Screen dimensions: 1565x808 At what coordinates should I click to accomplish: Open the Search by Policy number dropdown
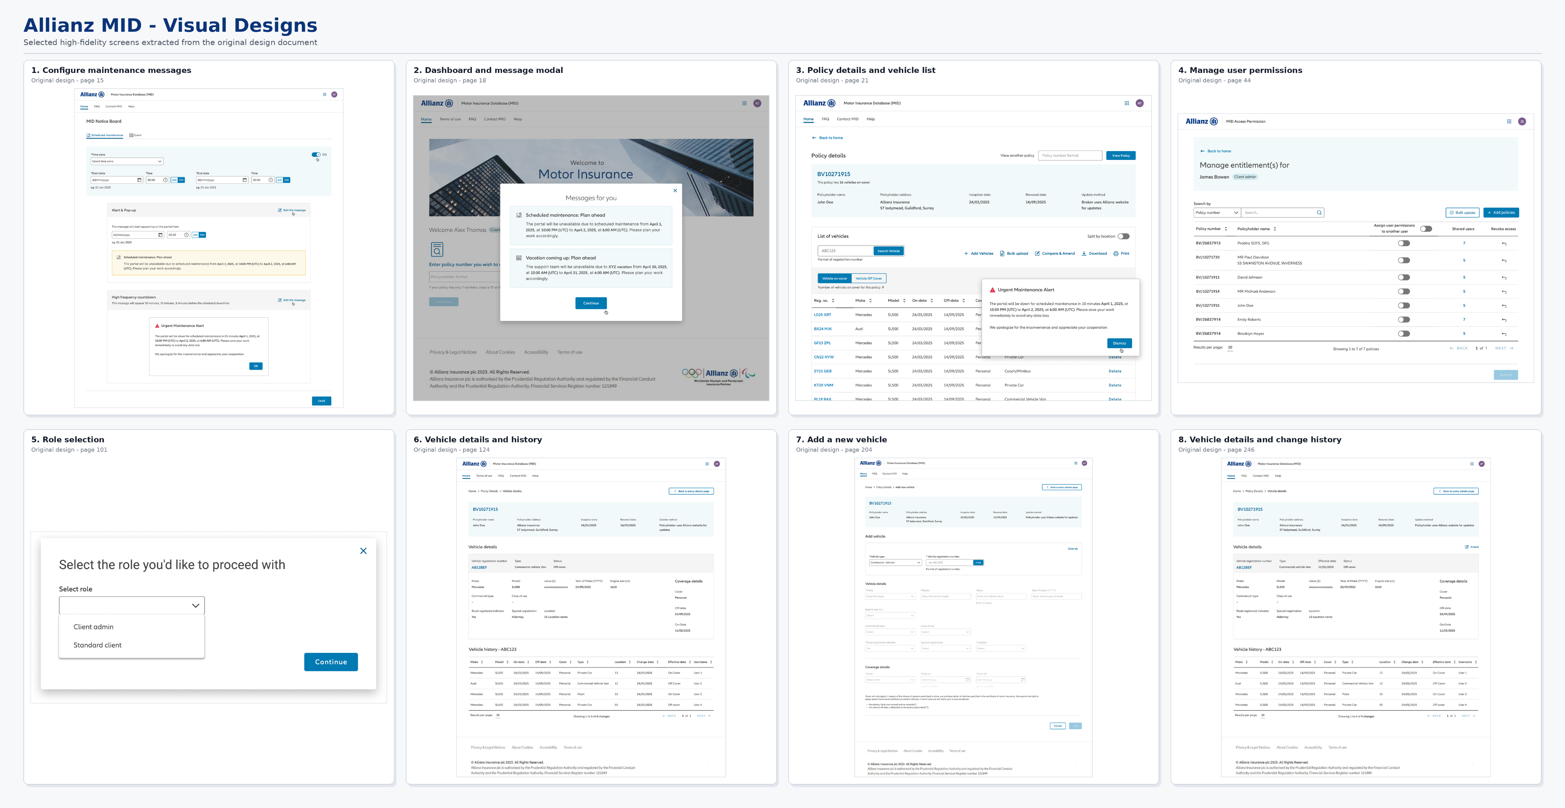1217,213
